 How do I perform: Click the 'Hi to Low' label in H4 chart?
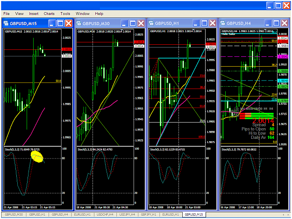tap(257, 133)
